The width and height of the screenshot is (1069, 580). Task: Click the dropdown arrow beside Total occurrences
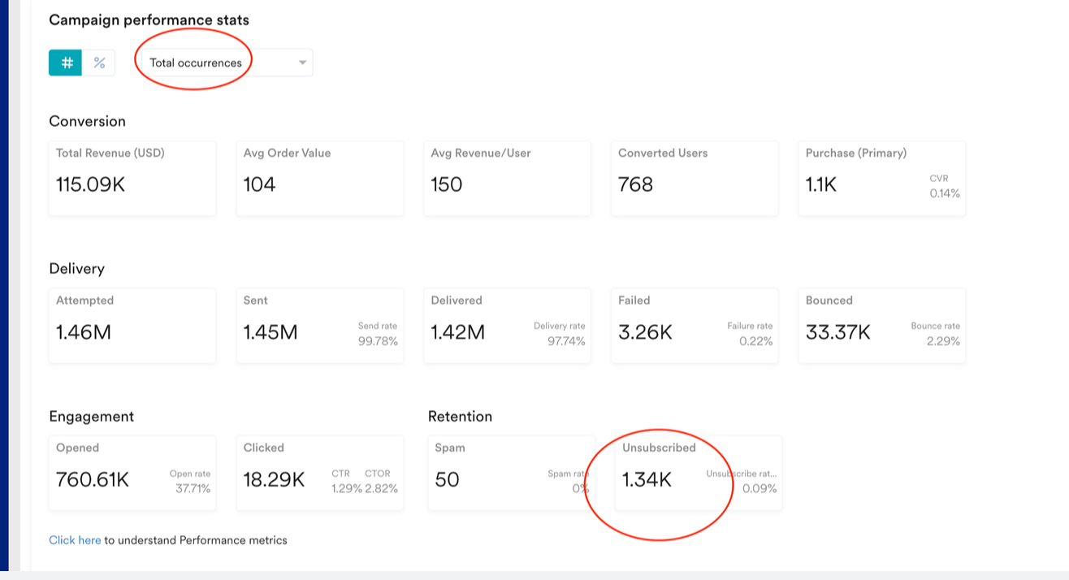coord(302,63)
